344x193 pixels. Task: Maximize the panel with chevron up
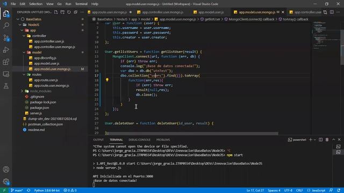[x=333, y=139]
